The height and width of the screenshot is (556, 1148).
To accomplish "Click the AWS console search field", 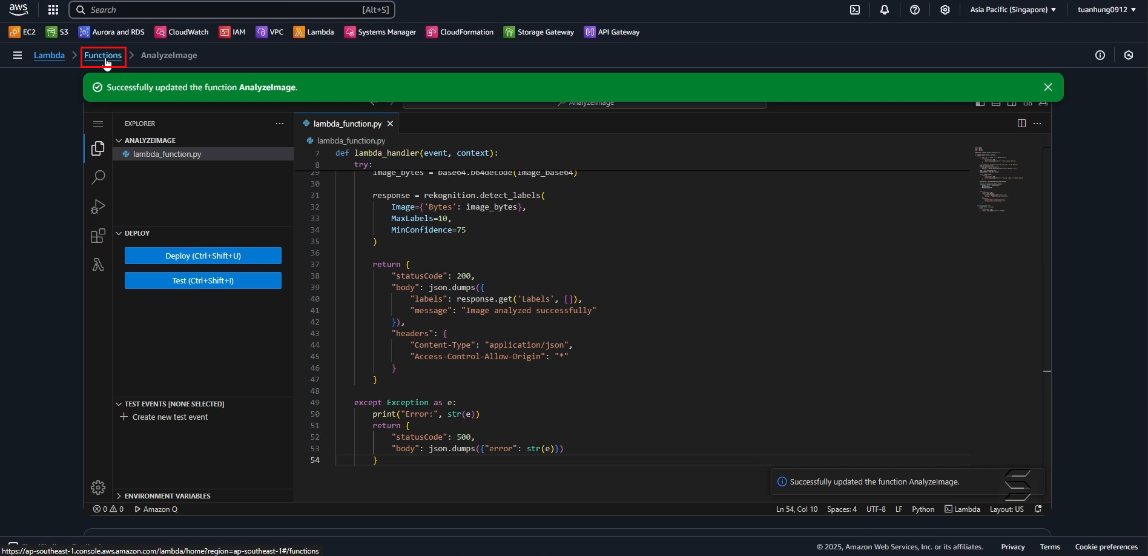I will [232, 10].
